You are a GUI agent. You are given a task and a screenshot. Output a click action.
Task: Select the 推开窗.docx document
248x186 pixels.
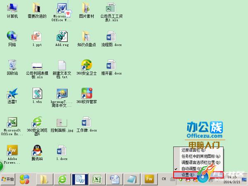tap(111, 67)
